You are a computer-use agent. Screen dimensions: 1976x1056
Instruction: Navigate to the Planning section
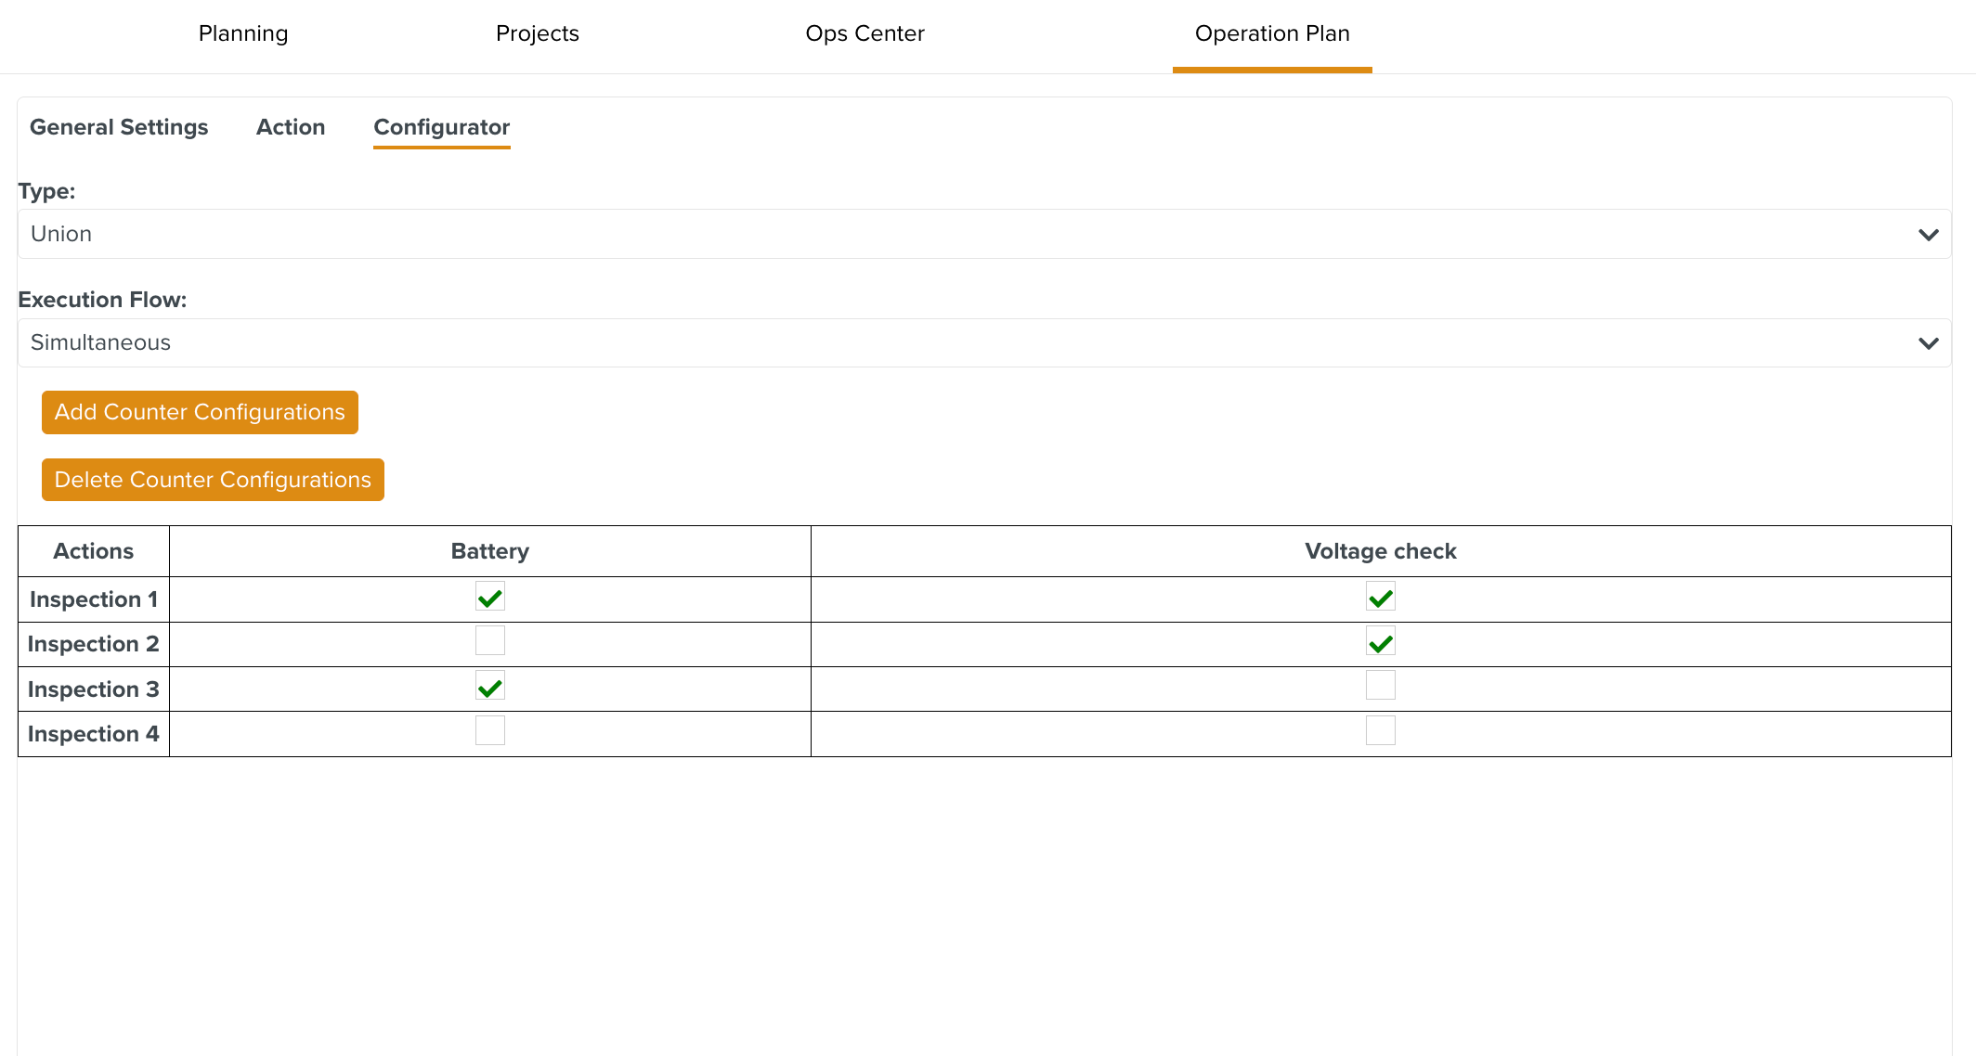coord(242,33)
